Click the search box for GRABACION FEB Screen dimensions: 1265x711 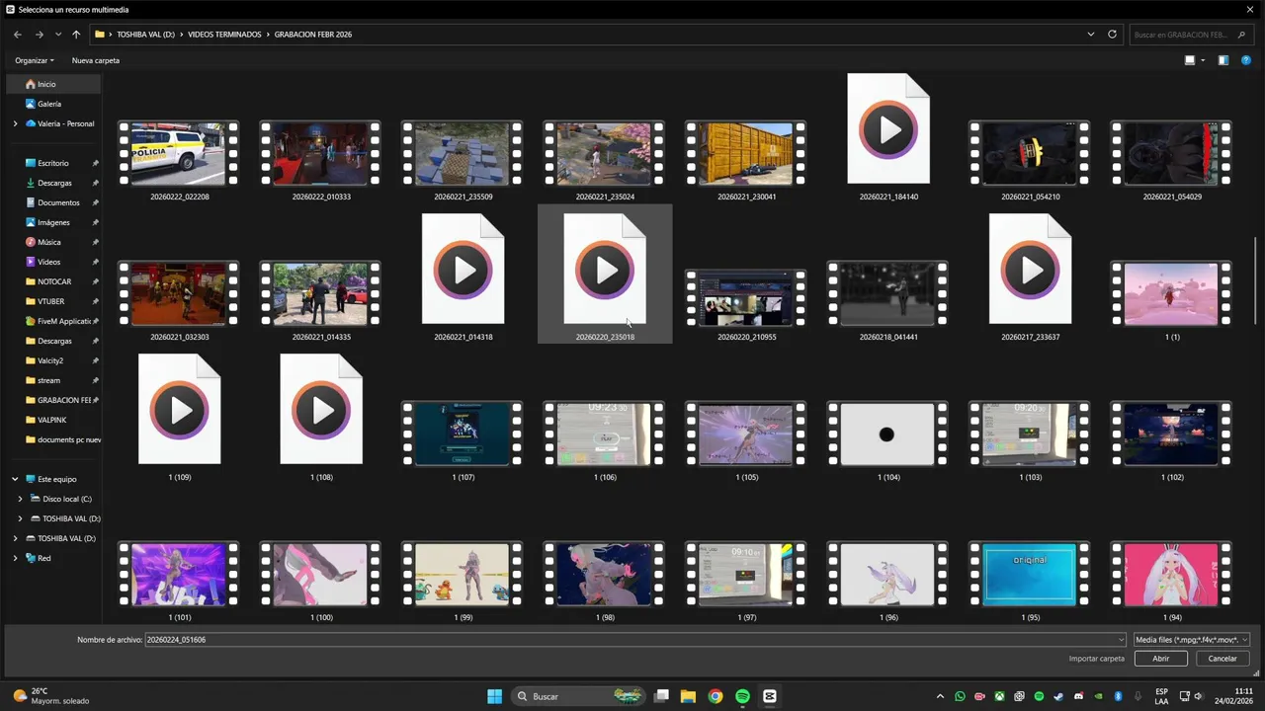1190,35
